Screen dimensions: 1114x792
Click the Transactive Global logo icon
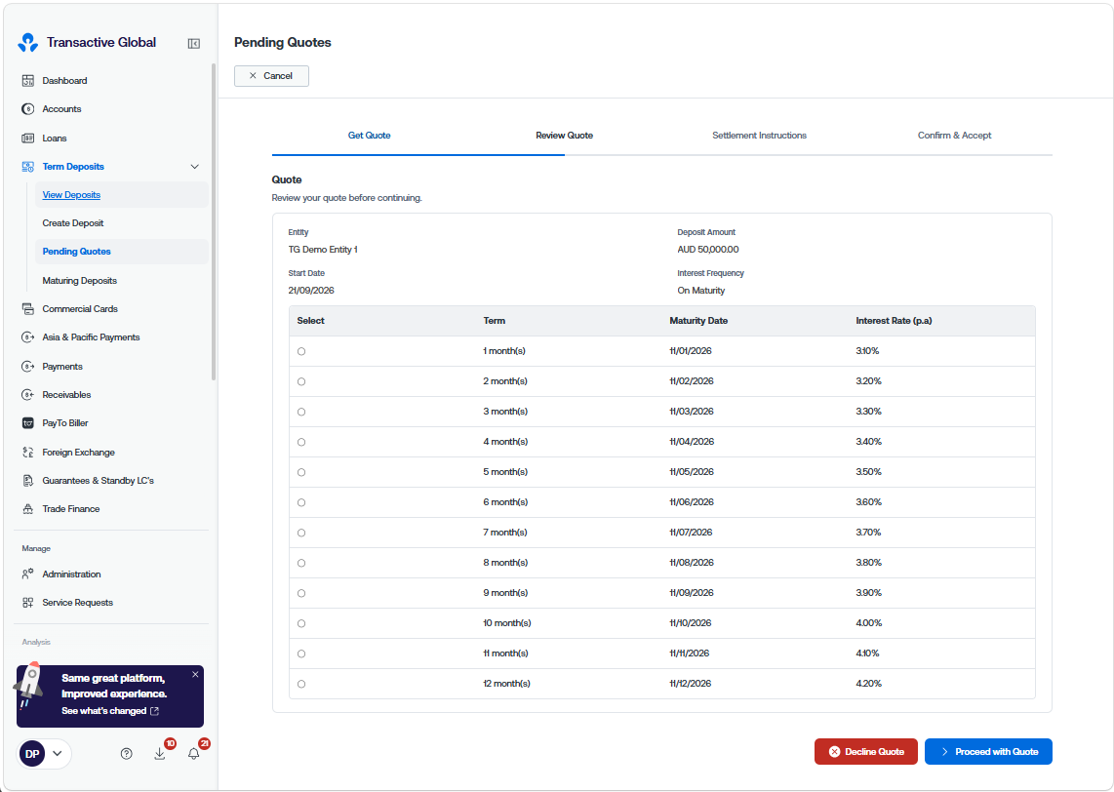(27, 43)
